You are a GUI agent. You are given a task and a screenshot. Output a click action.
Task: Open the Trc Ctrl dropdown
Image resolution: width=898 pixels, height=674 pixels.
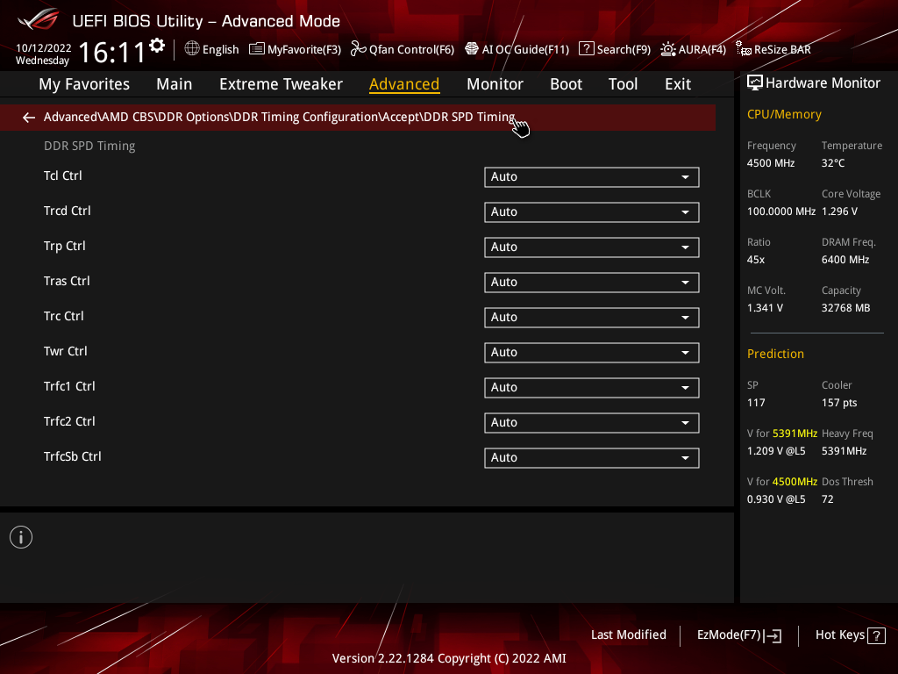(592, 318)
